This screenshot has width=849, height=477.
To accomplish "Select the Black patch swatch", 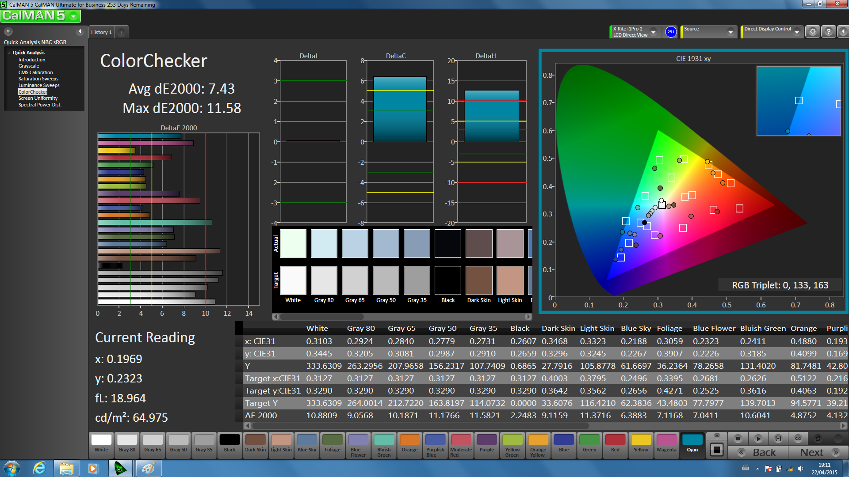I will pos(230,444).
